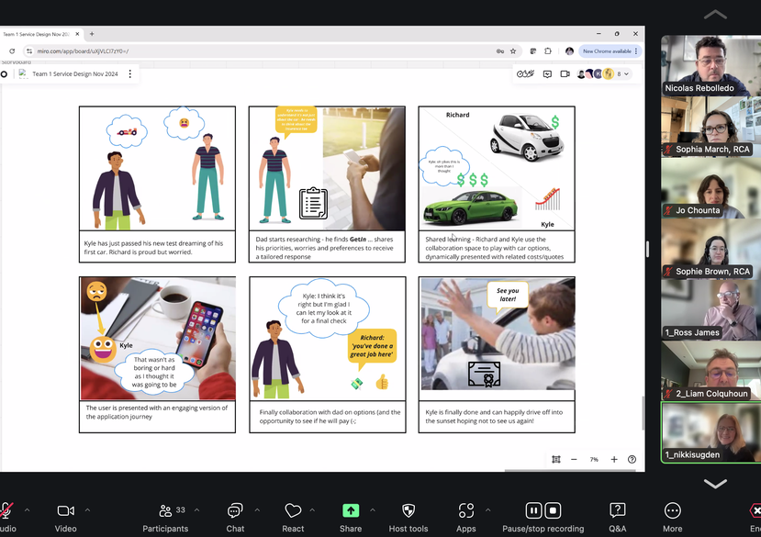
Task: Open the Miro help question icon
Action: point(632,459)
